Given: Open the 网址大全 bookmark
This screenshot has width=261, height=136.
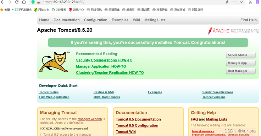Looking at the screenshot, I should [41, 10].
